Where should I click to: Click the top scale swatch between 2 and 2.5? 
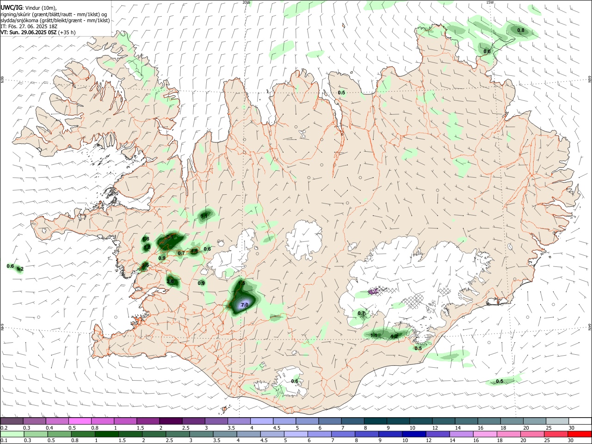tap(171, 421)
